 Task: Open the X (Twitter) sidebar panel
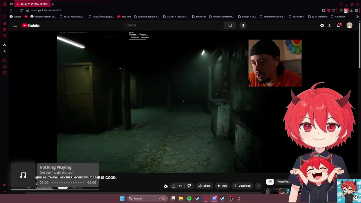pos(5,51)
